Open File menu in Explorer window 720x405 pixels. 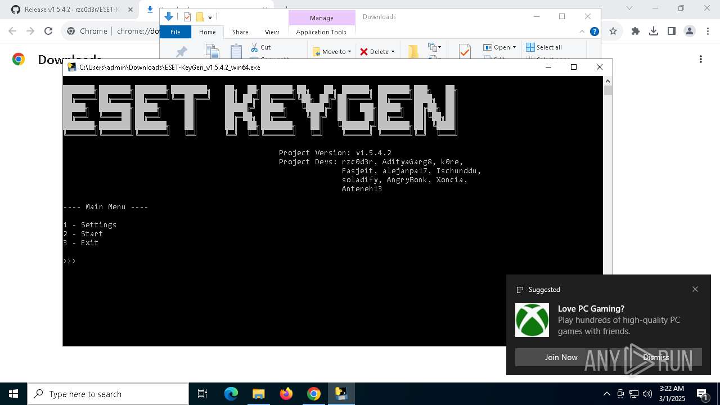(x=175, y=32)
